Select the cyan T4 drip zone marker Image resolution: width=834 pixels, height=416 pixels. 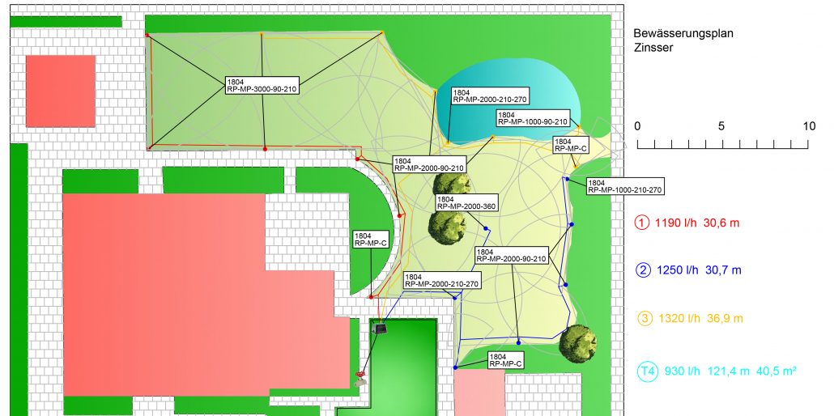click(x=646, y=371)
